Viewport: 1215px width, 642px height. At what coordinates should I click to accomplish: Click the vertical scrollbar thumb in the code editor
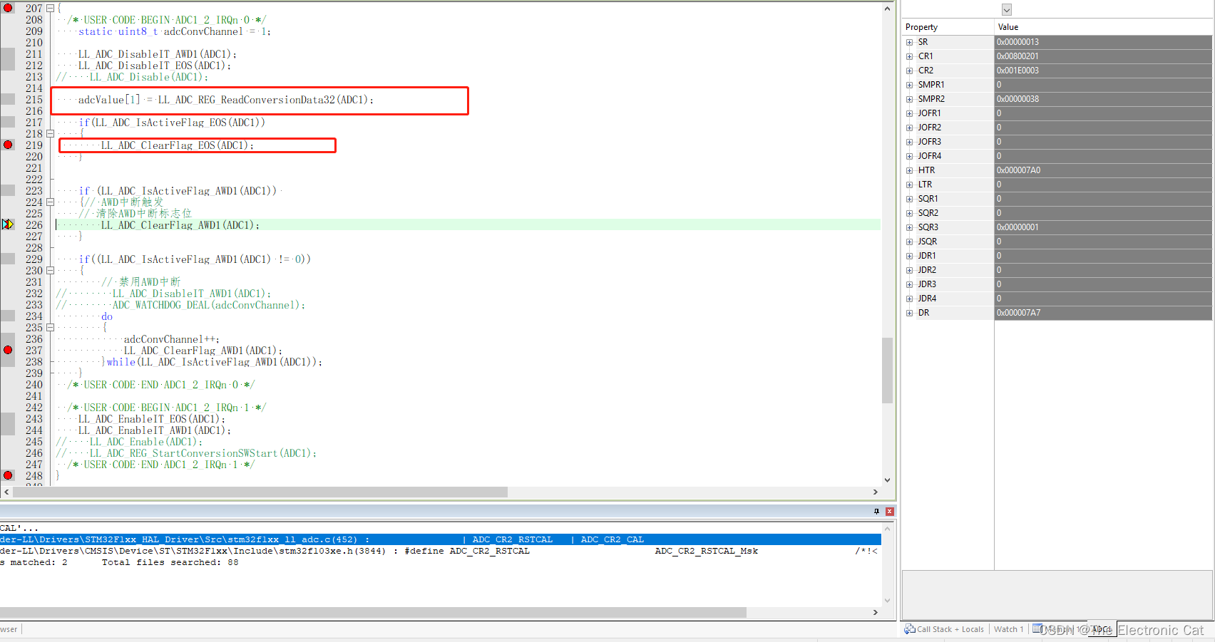coord(888,371)
